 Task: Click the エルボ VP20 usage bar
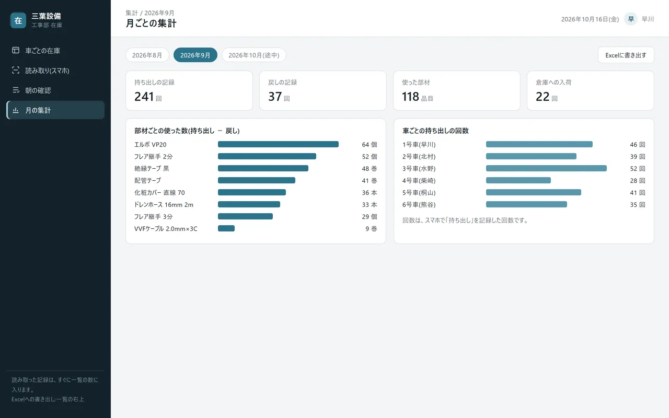click(x=278, y=144)
